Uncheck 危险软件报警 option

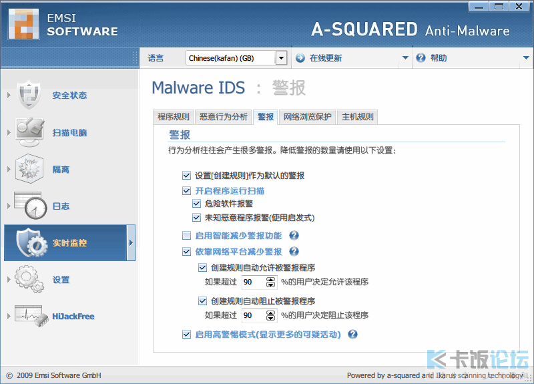[196, 204]
